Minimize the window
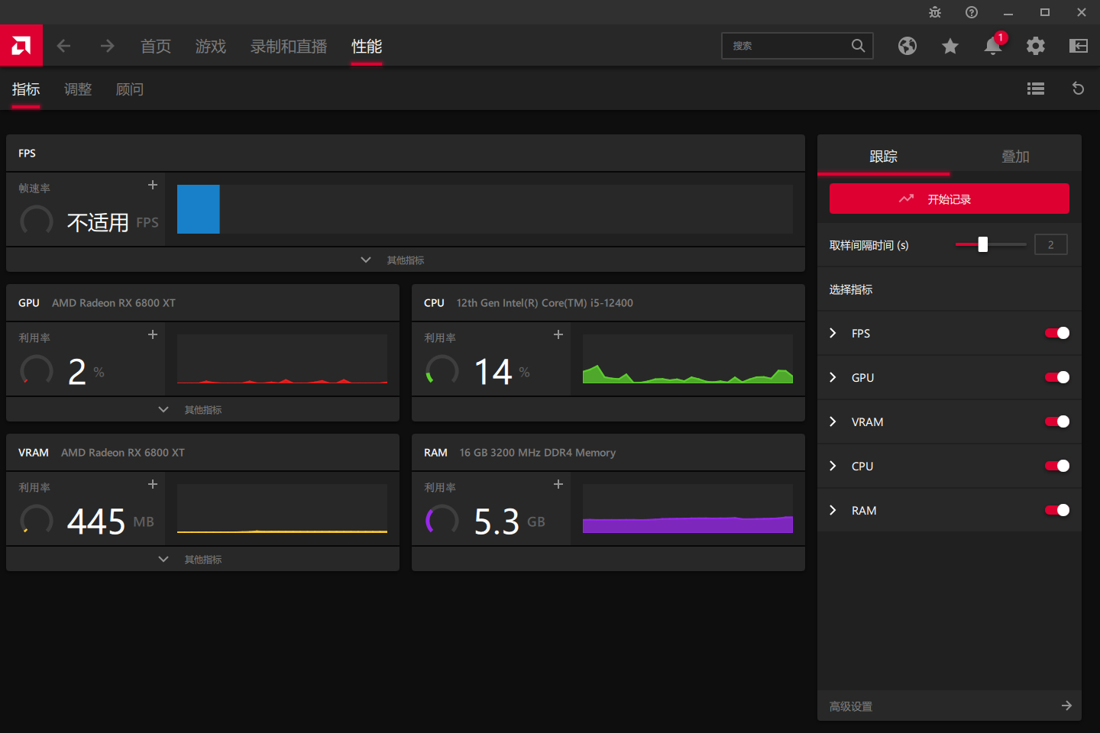 click(1008, 12)
